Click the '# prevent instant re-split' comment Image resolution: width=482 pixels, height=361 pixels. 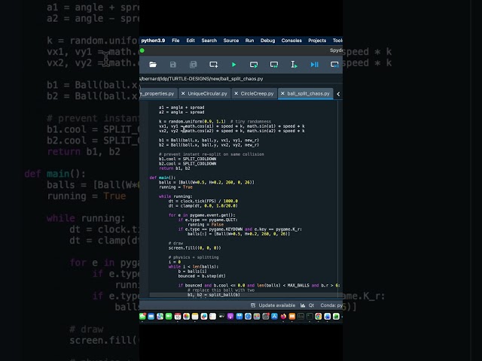(211, 154)
